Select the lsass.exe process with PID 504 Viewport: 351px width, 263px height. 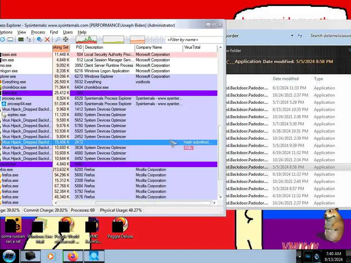point(109,54)
